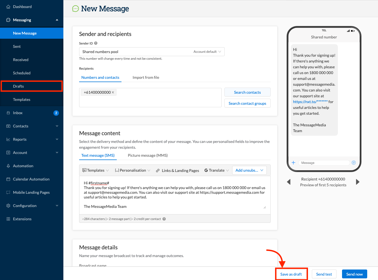378x280 pixels.
Task: Open the Account default sender dropdown
Action: tap(207, 51)
